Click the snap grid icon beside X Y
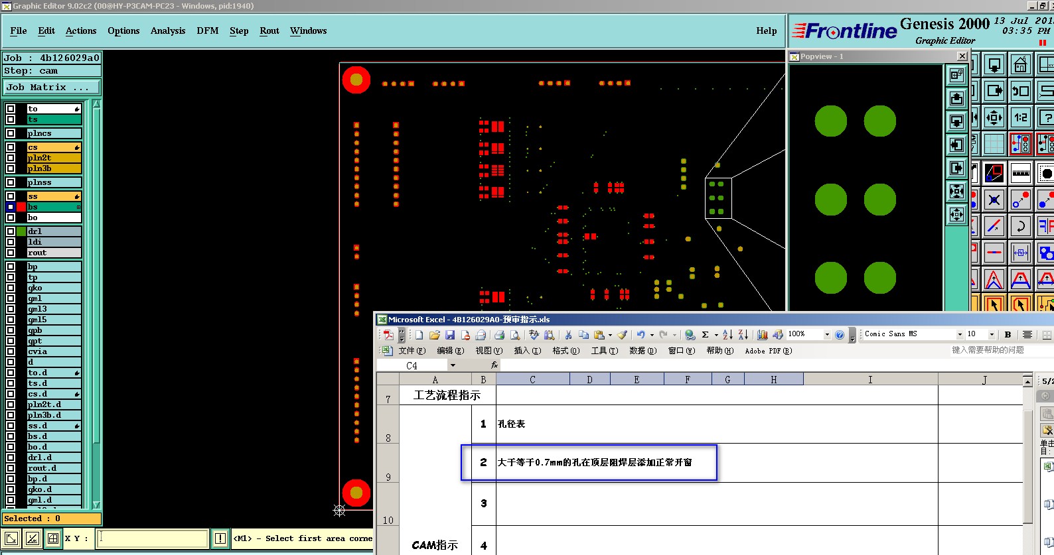Image resolution: width=1054 pixels, height=555 pixels. point(53,538)
